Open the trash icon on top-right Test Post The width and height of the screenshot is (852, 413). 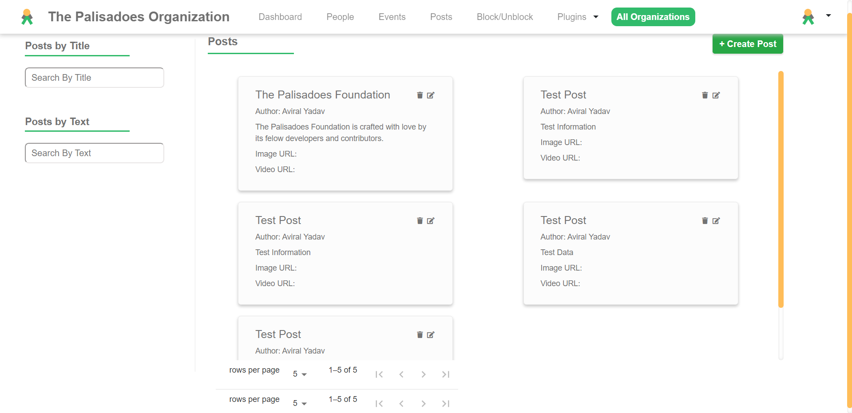pyautogui.click(x=705, y=95)
